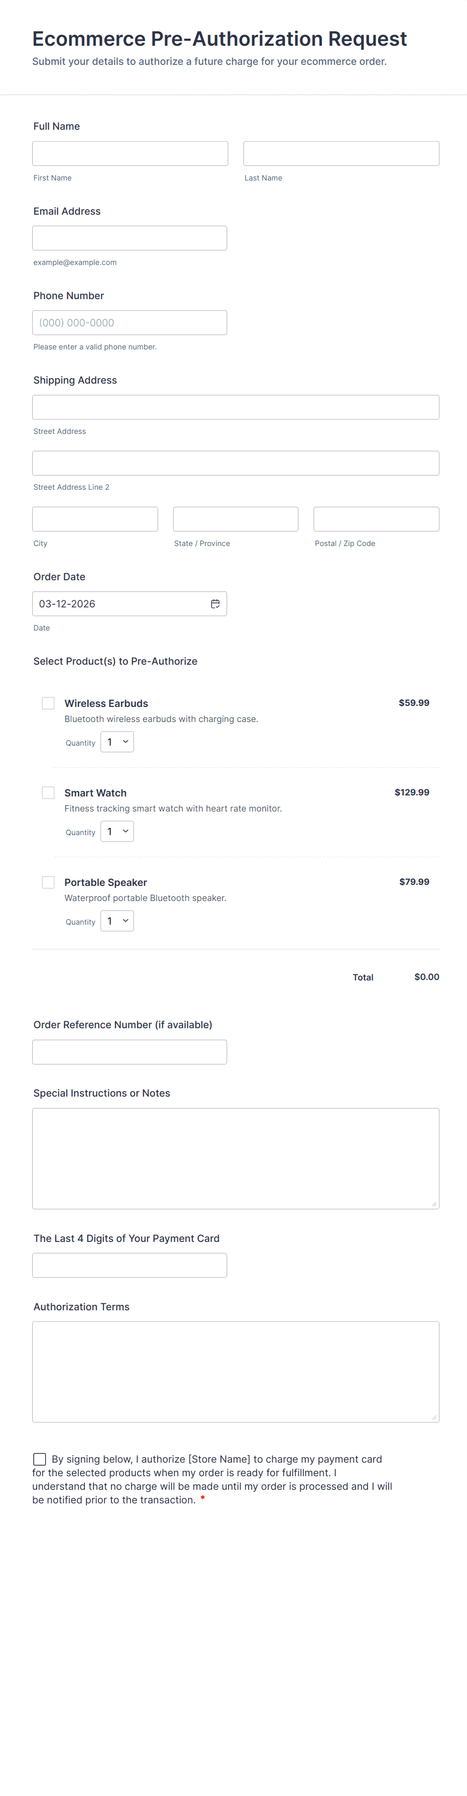Open Wireless Earbuds quantity dropdown

[x=117, y=742]
